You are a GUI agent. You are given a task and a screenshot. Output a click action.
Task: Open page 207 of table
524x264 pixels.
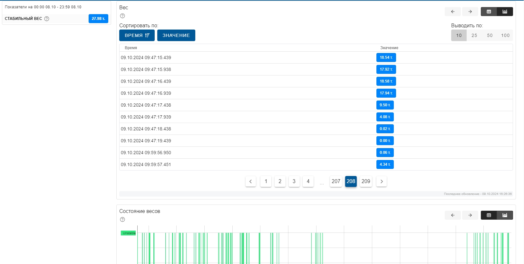click(x=336, y=181)
